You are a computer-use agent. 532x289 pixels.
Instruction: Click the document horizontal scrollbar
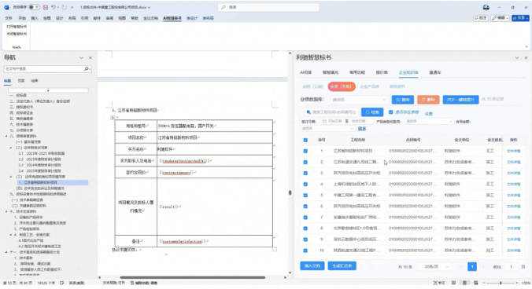(x=192, y=277)
